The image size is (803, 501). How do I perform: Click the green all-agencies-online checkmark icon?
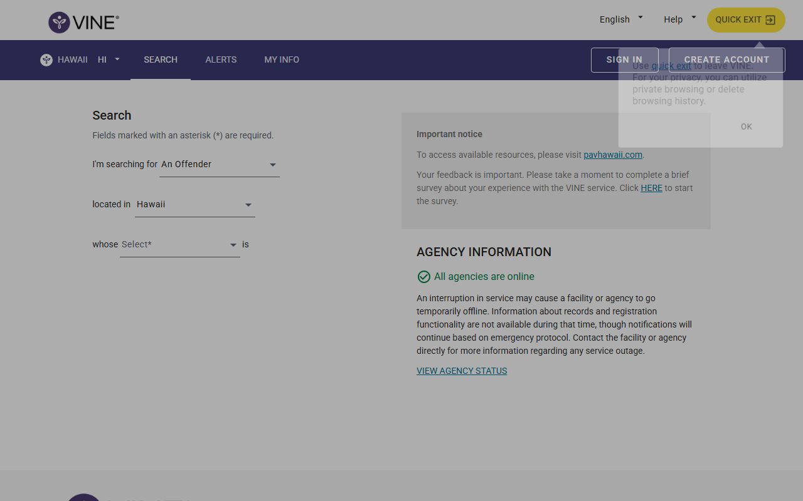(423, 277)
